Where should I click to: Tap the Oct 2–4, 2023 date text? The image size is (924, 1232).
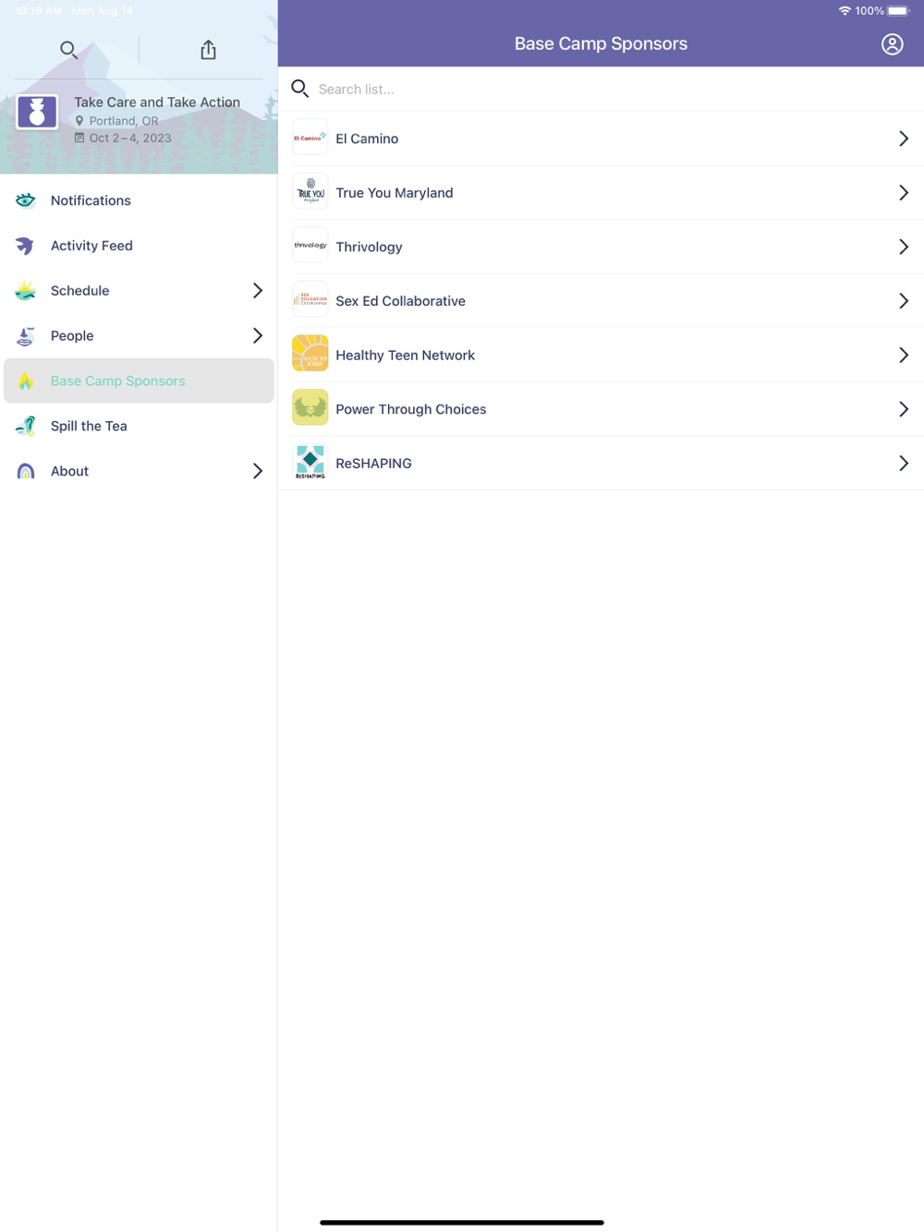(x=130, y=139)
